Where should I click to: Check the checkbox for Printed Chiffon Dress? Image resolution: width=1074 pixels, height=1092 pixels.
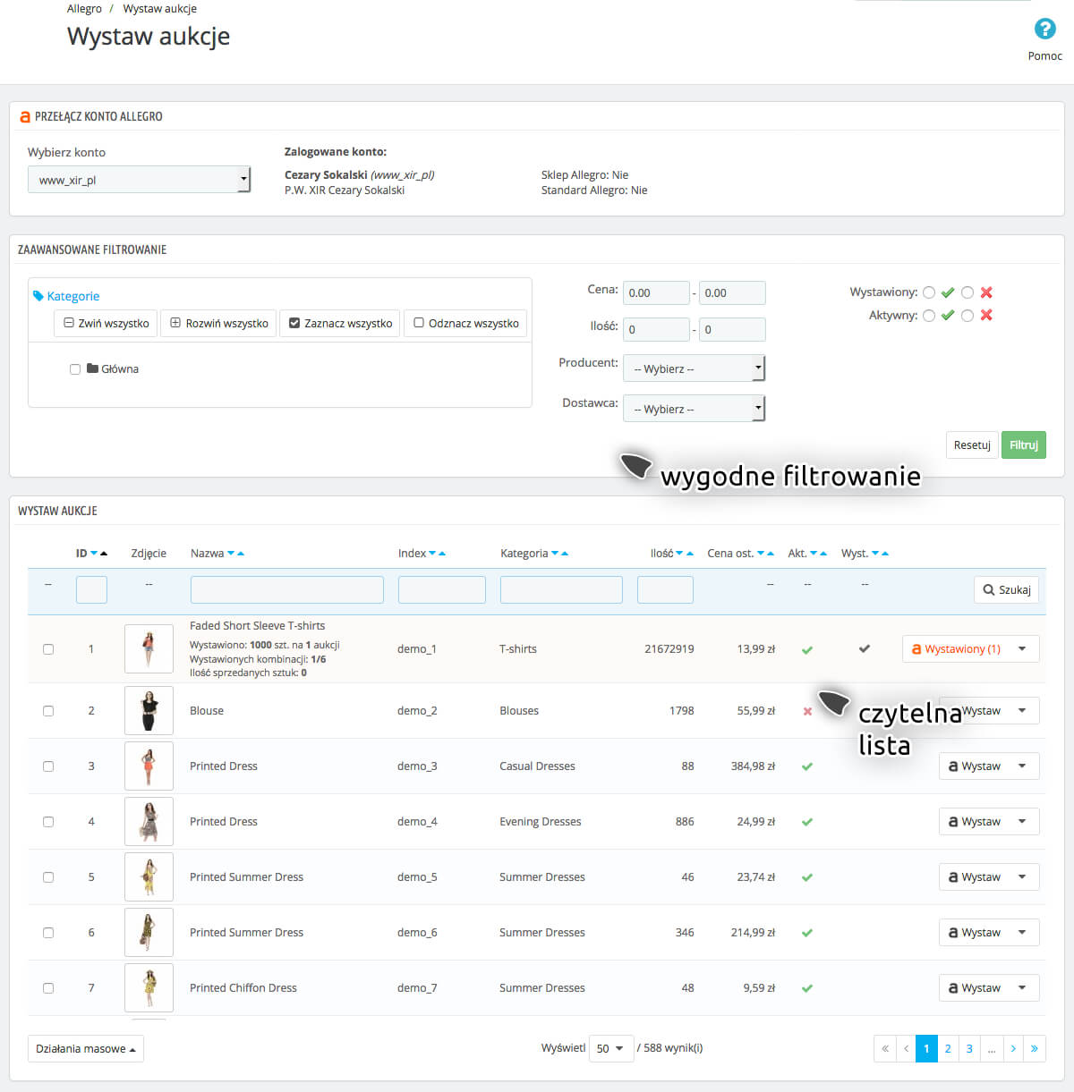pos(48,988)
